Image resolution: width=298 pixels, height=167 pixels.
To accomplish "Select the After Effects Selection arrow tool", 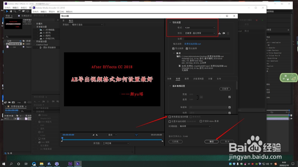I will point(7,11).
